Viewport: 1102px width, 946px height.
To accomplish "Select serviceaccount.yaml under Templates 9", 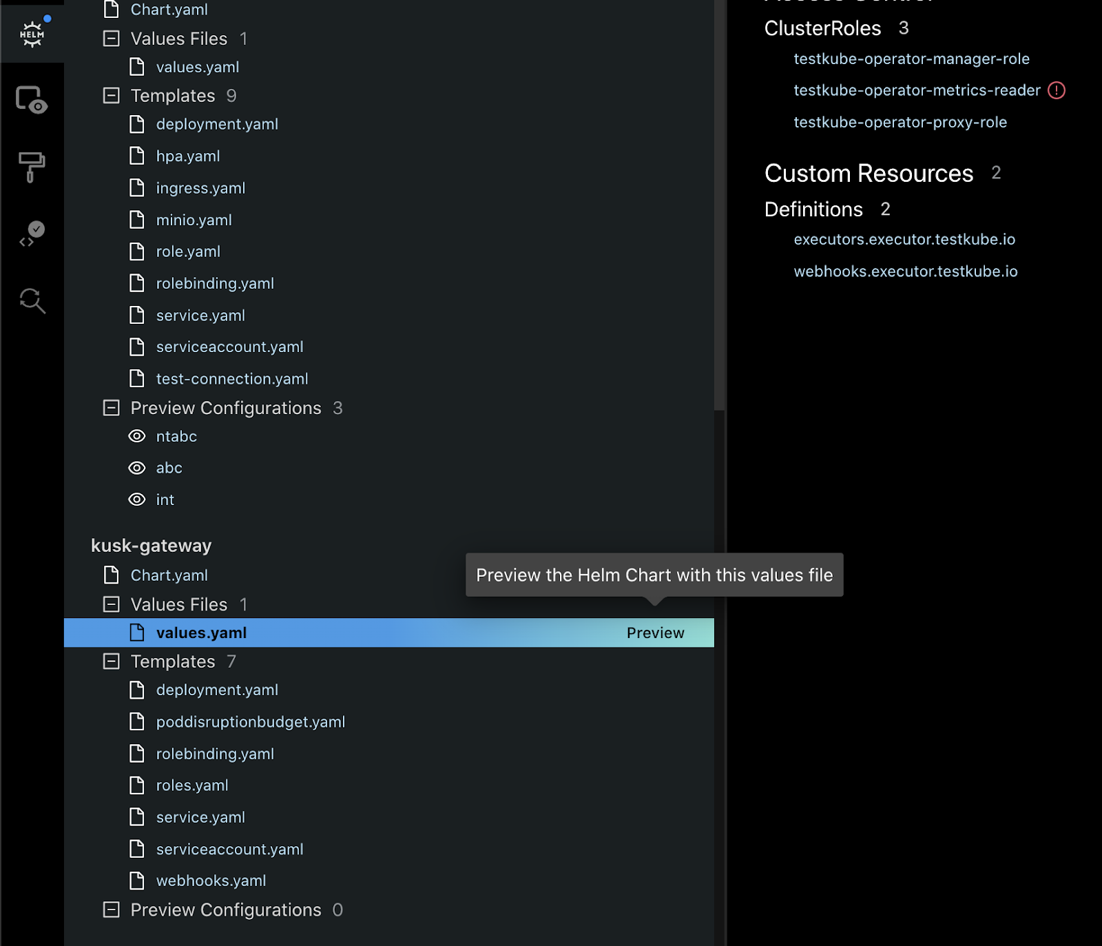I will tap(229, 347).
